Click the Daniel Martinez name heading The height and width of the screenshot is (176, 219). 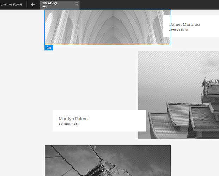(184, 24)
